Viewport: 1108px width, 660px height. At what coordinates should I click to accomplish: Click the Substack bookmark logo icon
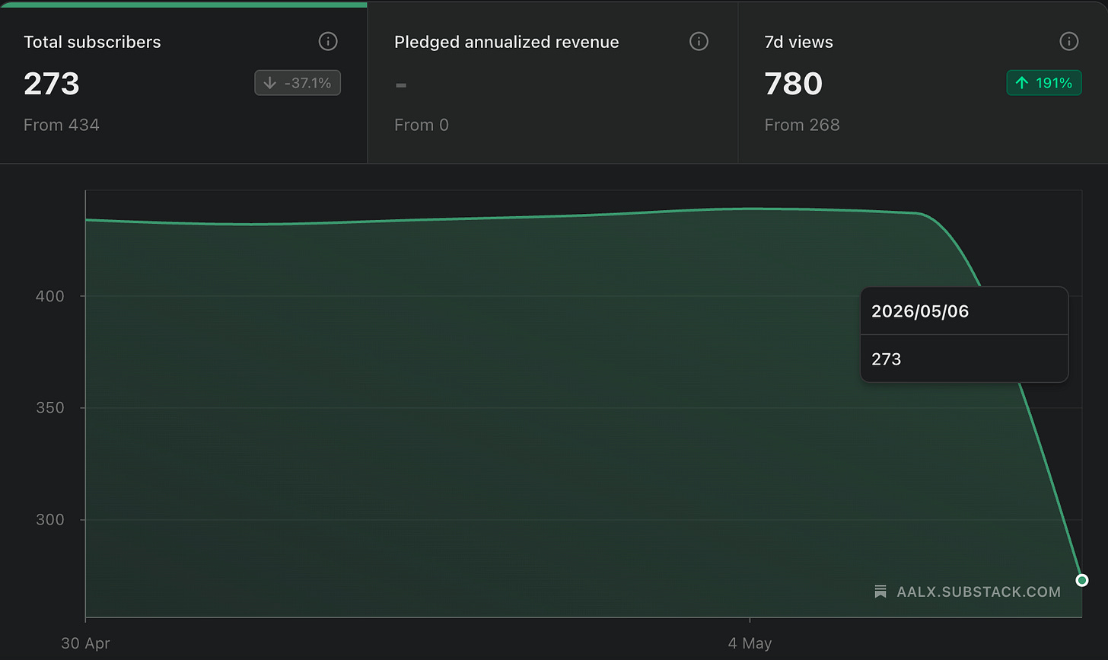880,591
